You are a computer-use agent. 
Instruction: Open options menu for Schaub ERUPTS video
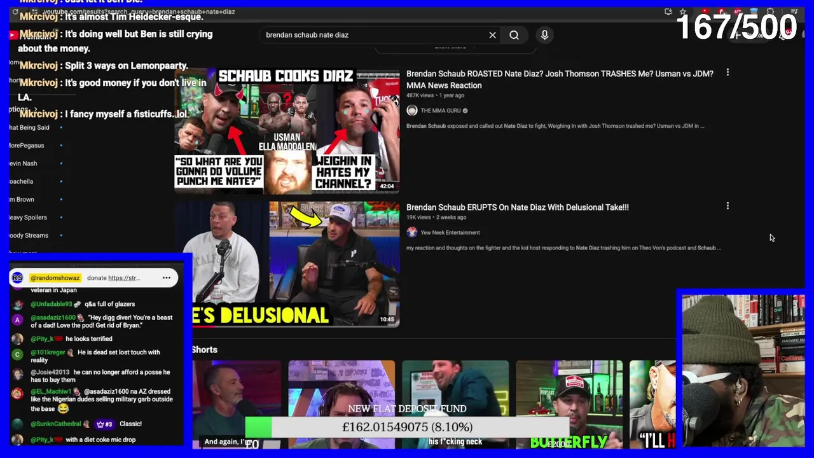(x=728, y=206)
